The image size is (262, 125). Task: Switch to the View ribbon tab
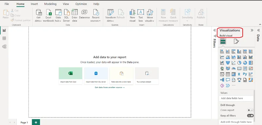[66, 4]
